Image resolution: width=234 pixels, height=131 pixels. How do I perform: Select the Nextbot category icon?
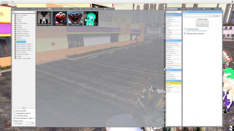pyautogui.click(x=15, y=38)
